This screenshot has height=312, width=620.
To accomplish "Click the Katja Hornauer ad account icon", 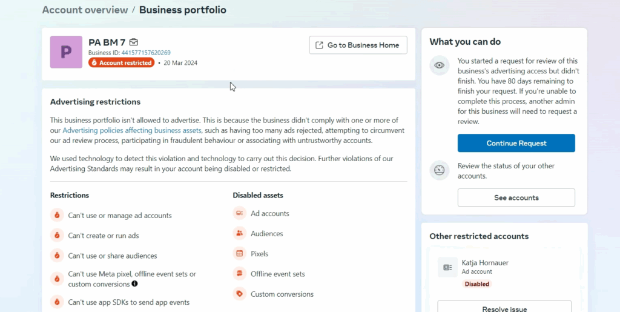I will (x=447, y=267).
